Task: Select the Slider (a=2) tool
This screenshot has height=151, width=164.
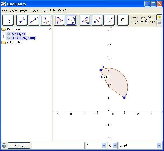Action: tap(109, 20)
